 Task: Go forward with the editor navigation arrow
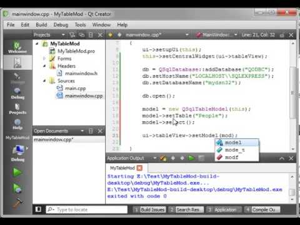click(x=119, y=35)
